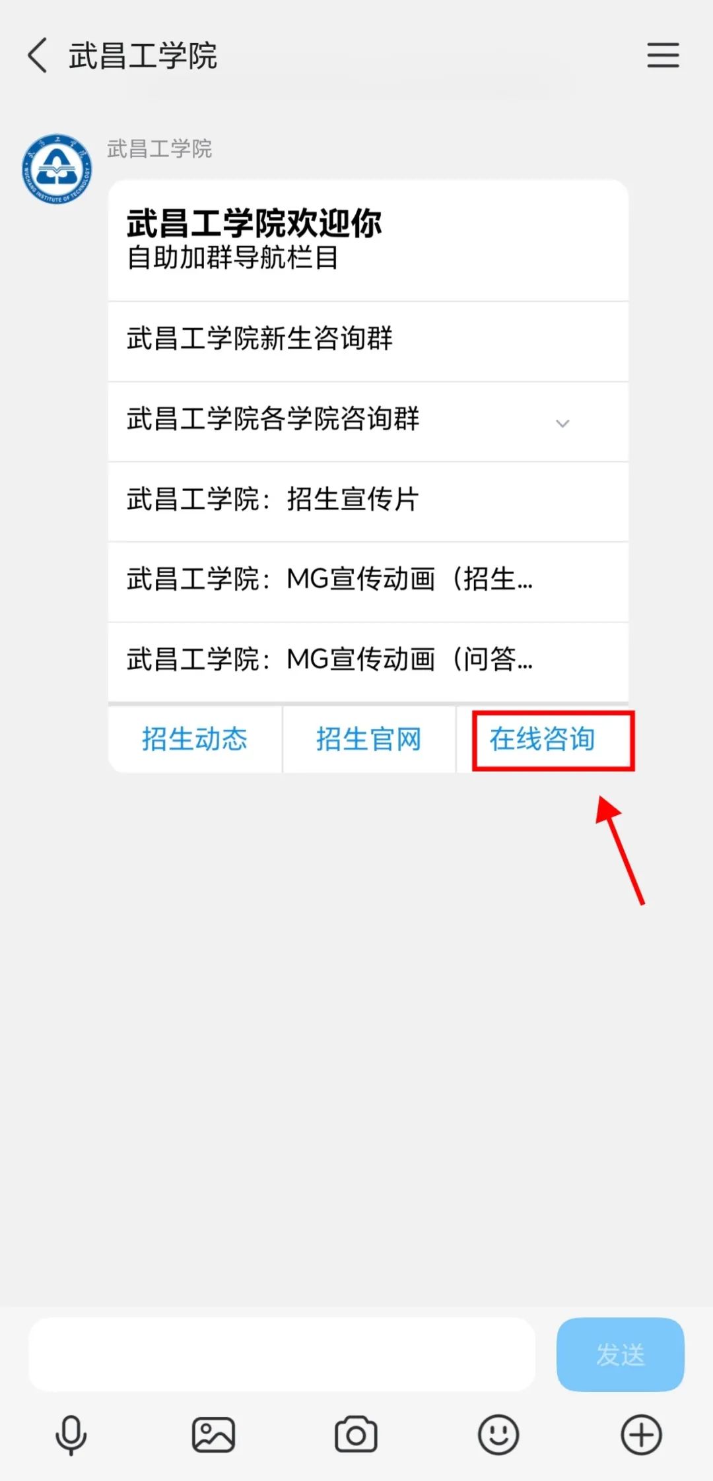The image size is (713, 1481).
Task: Focus the message text input field
Action: point(282,1355)
